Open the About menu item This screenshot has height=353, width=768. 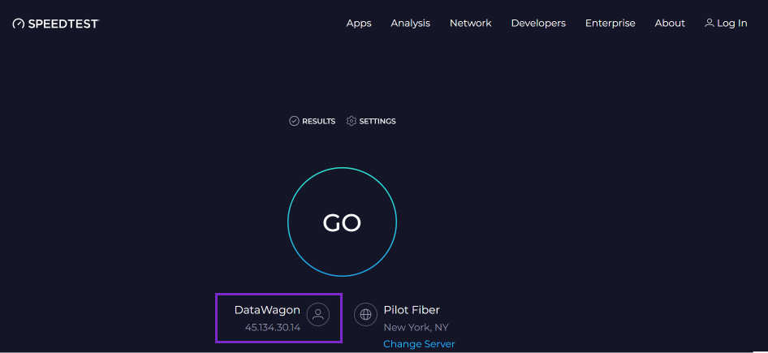[x=670, y=23]
